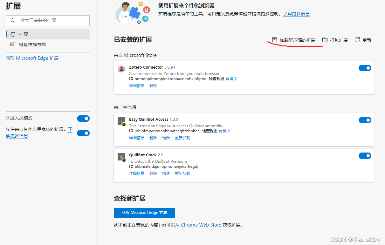385x245 pixels.
Task: Open 键盘快捷方式 in the sidebar
Action: 48,44
